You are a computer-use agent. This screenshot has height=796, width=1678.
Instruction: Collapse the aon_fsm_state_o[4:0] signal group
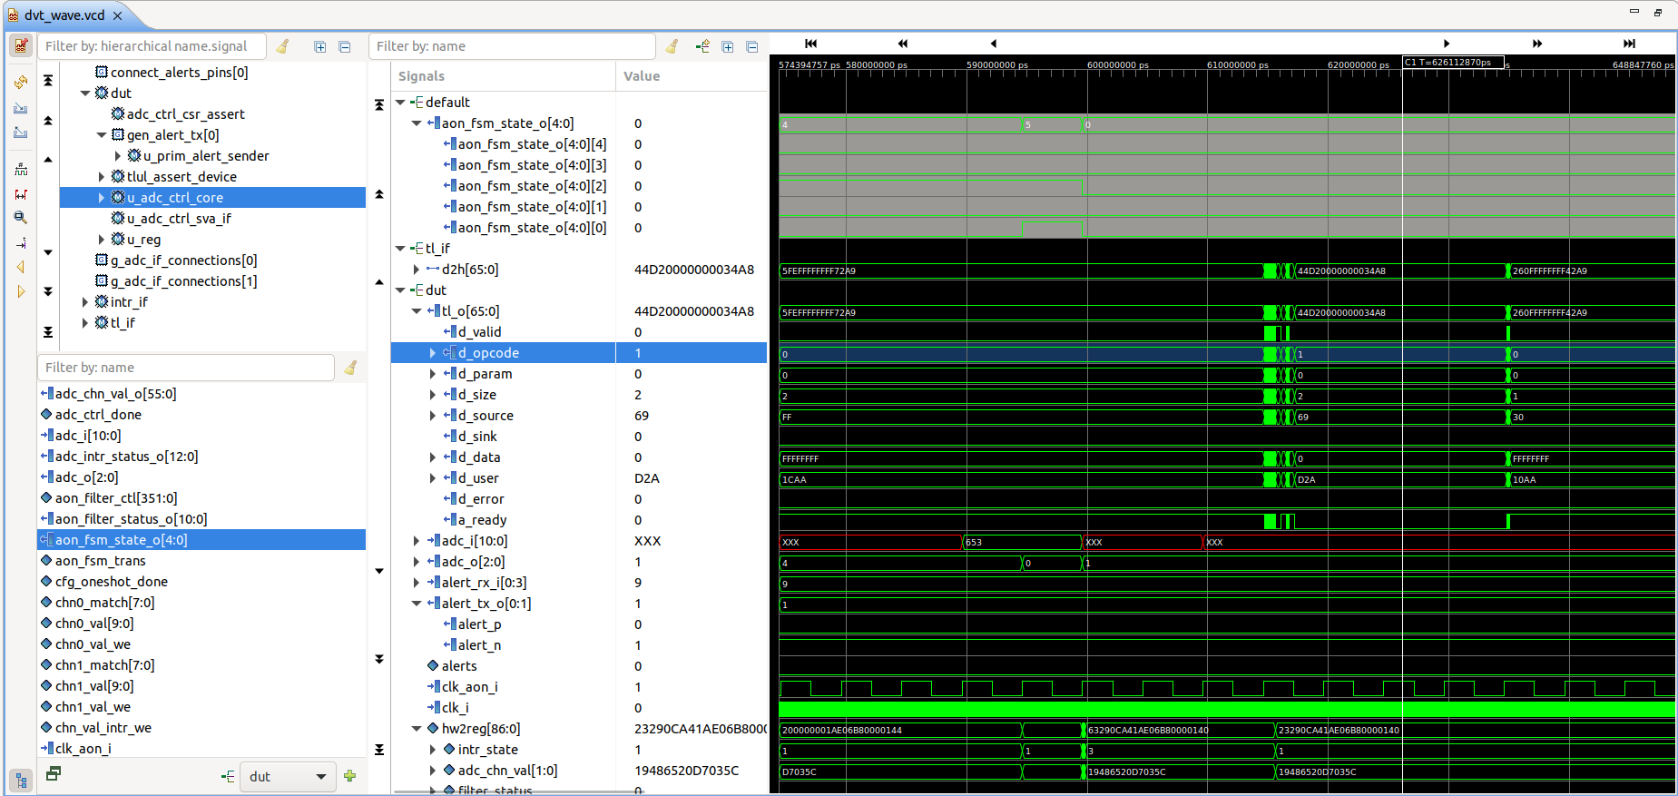417,123
